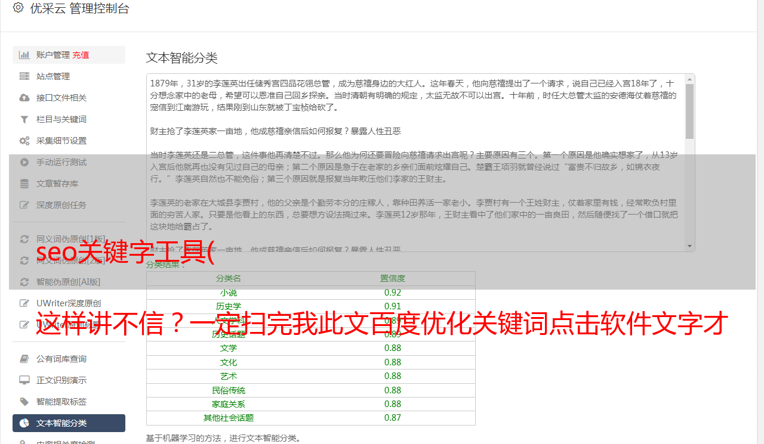
Task: Click the 分类名 column header
Action: point(229,278)
